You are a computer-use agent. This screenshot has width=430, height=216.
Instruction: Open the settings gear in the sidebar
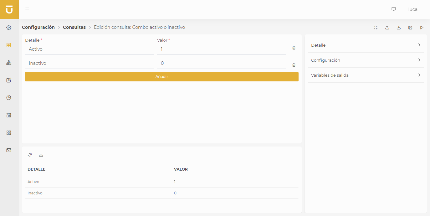coord(9,28)
